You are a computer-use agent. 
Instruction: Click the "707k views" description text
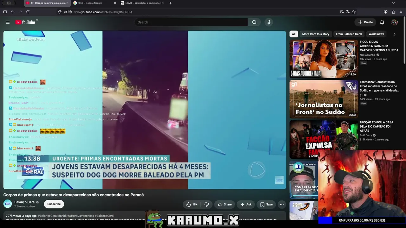(x=13, y=216)
